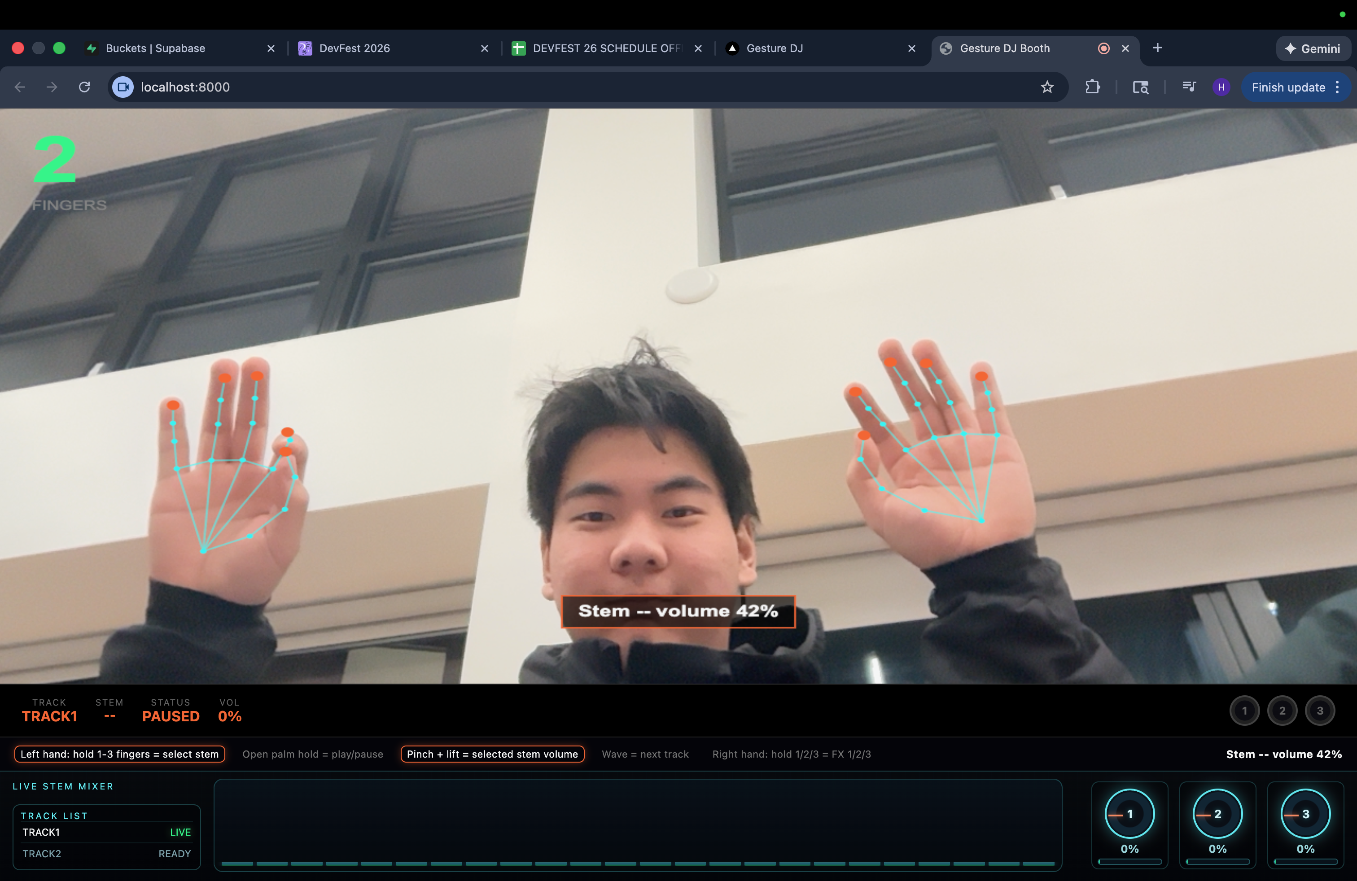Screen dimensions: 1357x881
Task: Switch to Buckets | Supabase tab
Action: (x=155, y=48)
